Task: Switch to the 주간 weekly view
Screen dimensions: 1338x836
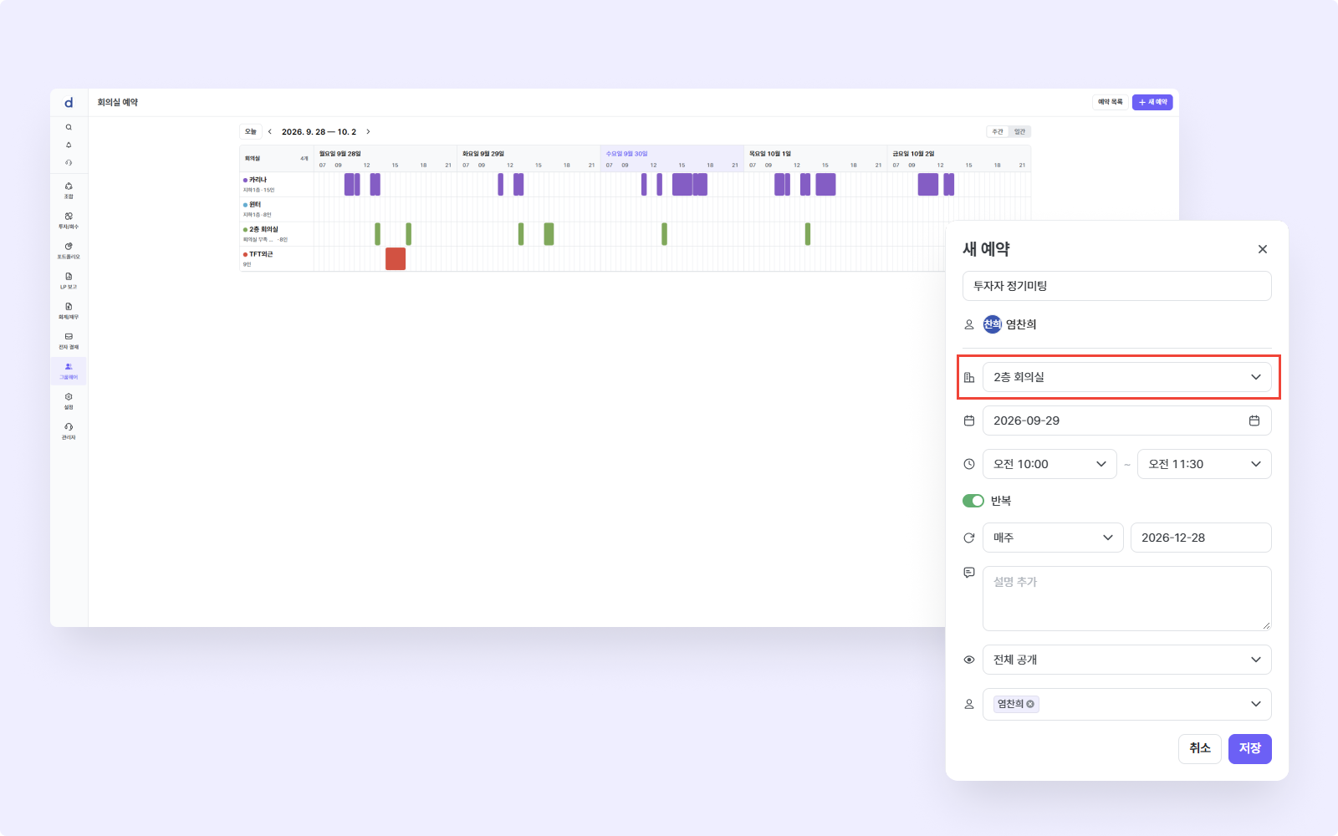Action: [998, 131]
